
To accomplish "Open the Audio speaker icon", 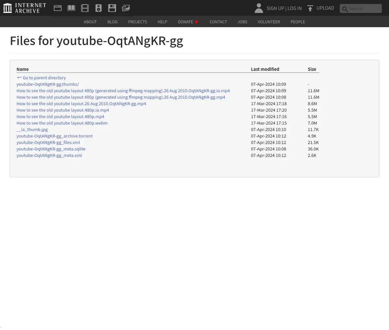I will (x=99, y=8).
